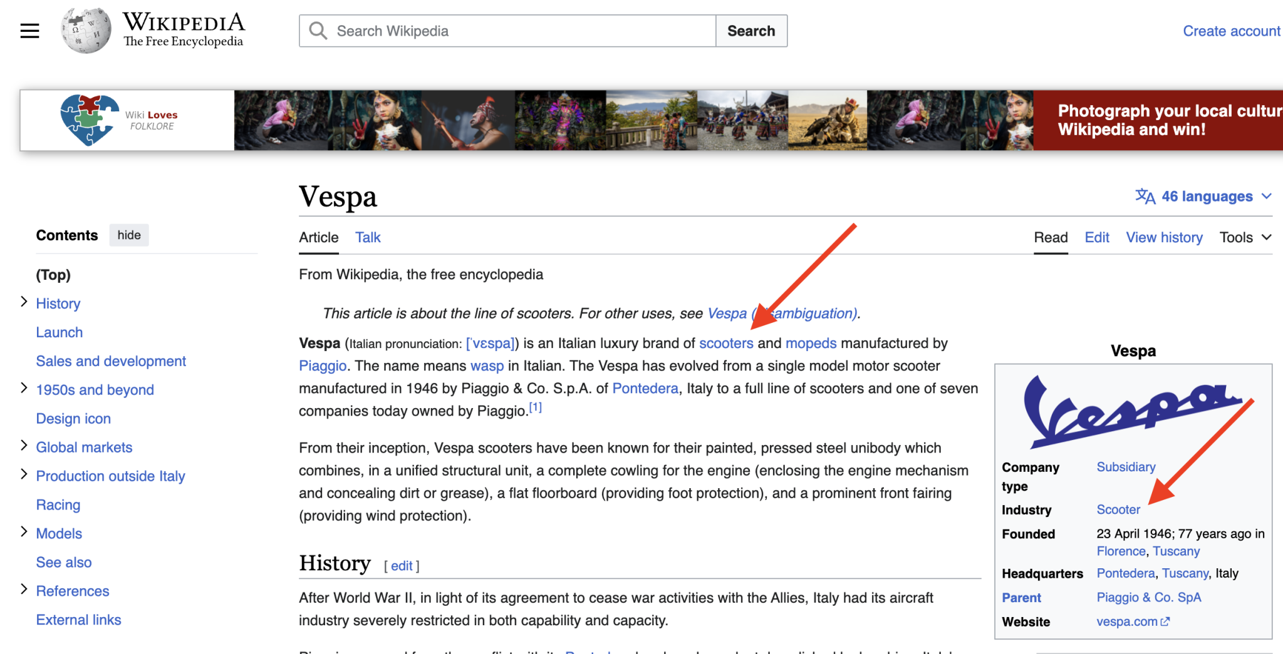Go to Sales and development section
Viewport: 1283px width, 654px height.
(x=111, y=361)
